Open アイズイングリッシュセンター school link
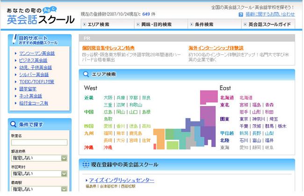The width and height of the screenshot is (304, 196). click(x=122, y=180)
